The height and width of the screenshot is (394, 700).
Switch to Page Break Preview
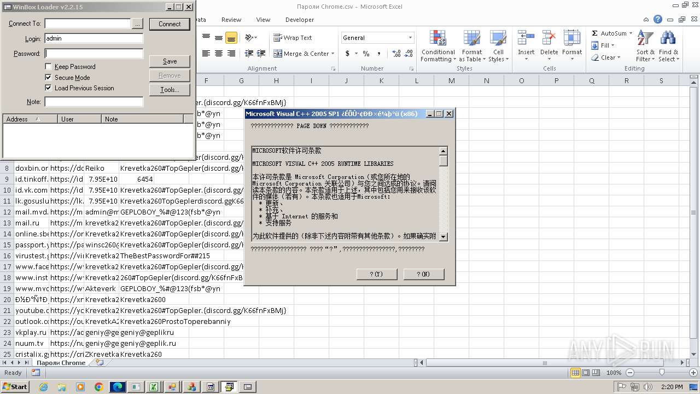pos(596,373)
